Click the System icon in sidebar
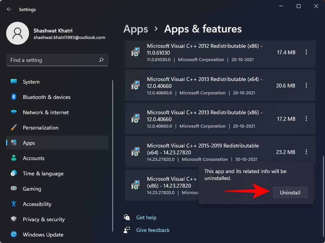 click(14, 82)
